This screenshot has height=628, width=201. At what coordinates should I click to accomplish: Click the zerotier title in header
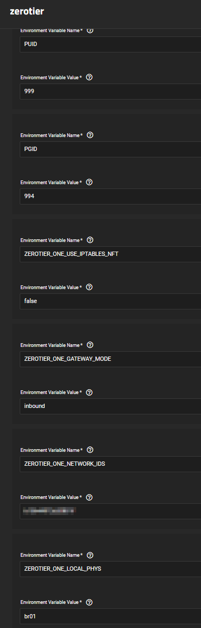(27, 12)
